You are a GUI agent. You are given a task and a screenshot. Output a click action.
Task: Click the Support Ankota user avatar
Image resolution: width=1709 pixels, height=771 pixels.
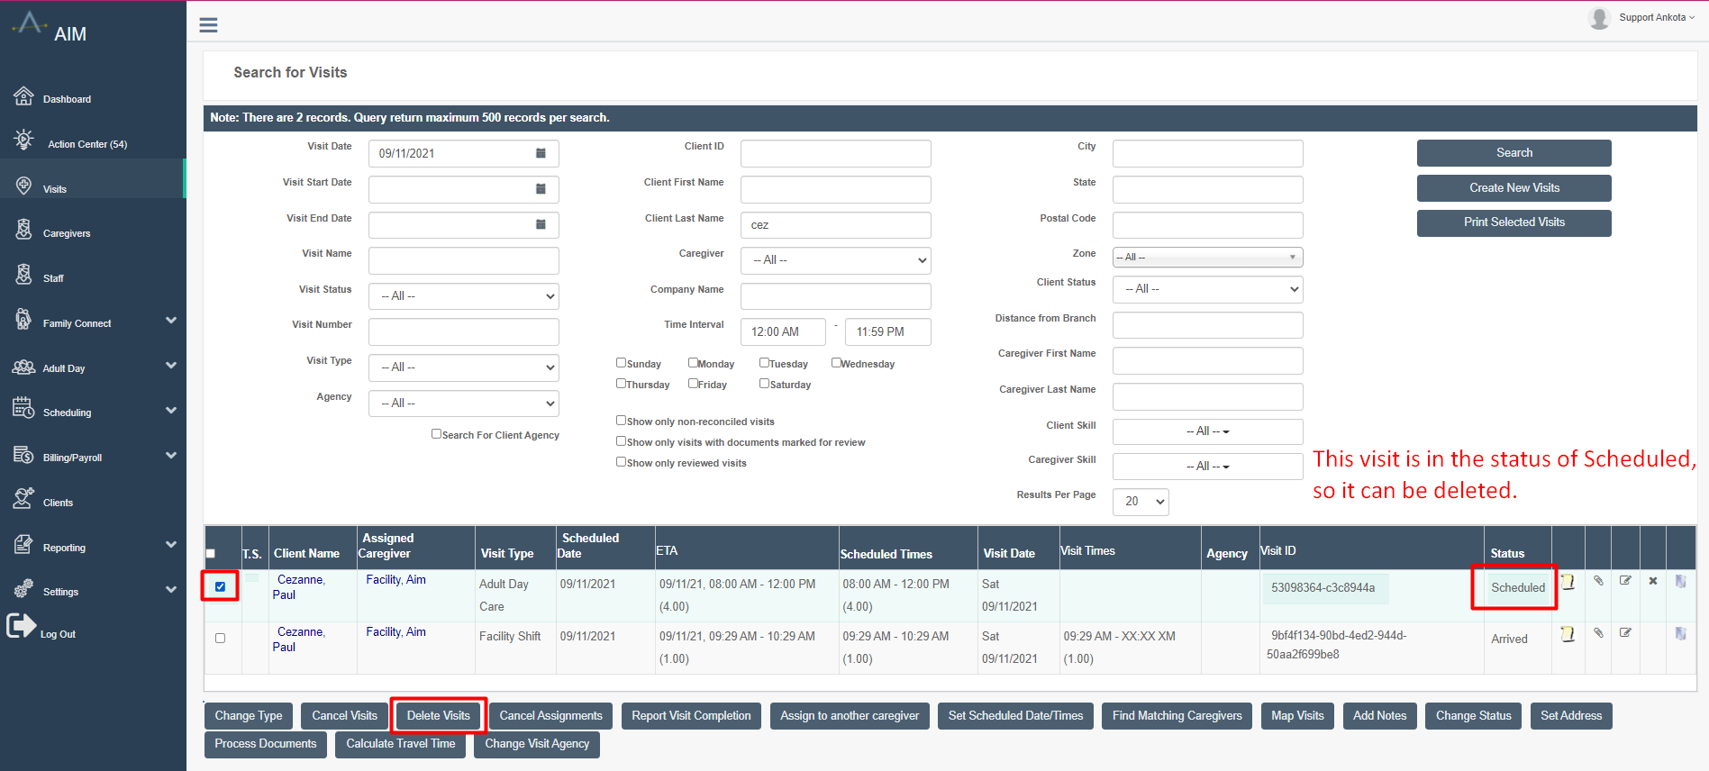[1599, 18]
